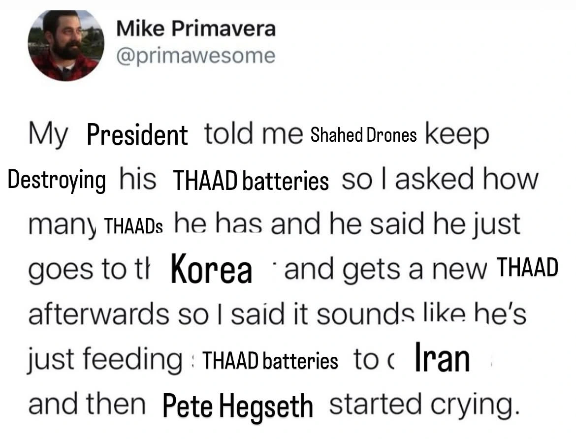Screen dimensions: 576x439
Task: Select the large Korea text
Action: 212,271
